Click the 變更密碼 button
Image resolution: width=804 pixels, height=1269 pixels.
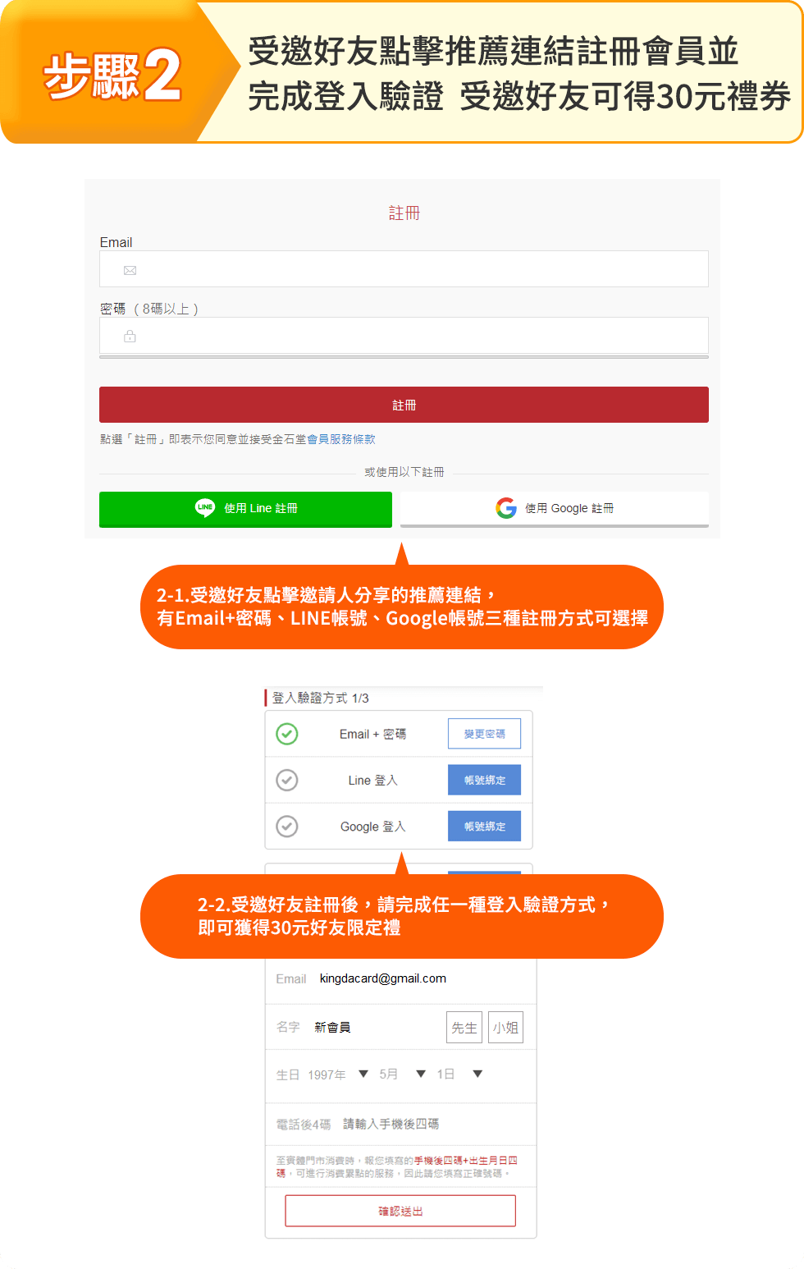point(484,734)
